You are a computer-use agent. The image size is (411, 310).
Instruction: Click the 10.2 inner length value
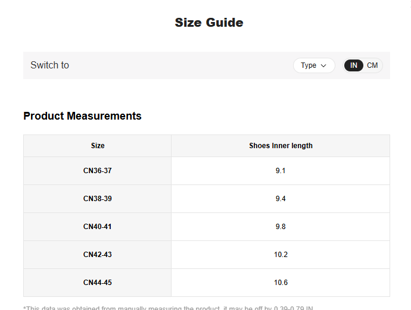pos(281,255)
